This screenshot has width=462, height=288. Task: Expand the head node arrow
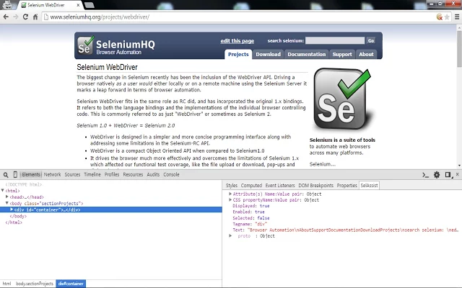(x=7, y=197)
